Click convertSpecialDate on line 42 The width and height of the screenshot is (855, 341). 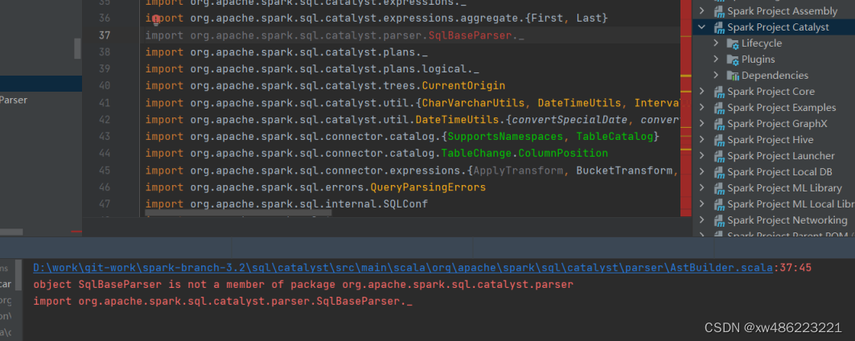pyautogui.click(x=569, y=120)
